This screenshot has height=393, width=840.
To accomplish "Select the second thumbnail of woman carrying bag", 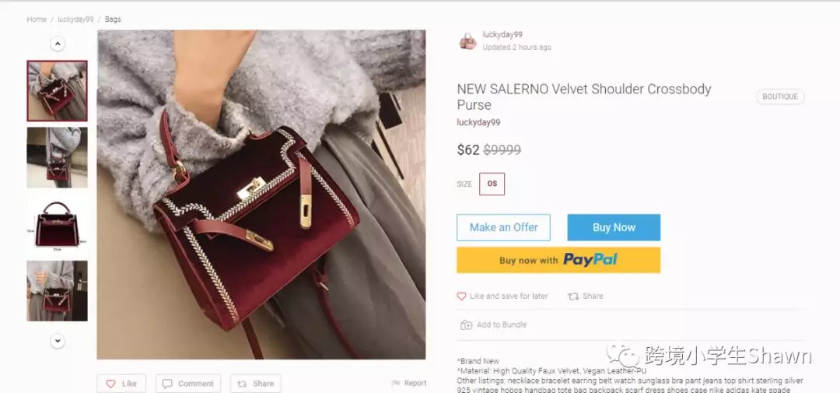I will click(x=58, y=158).
